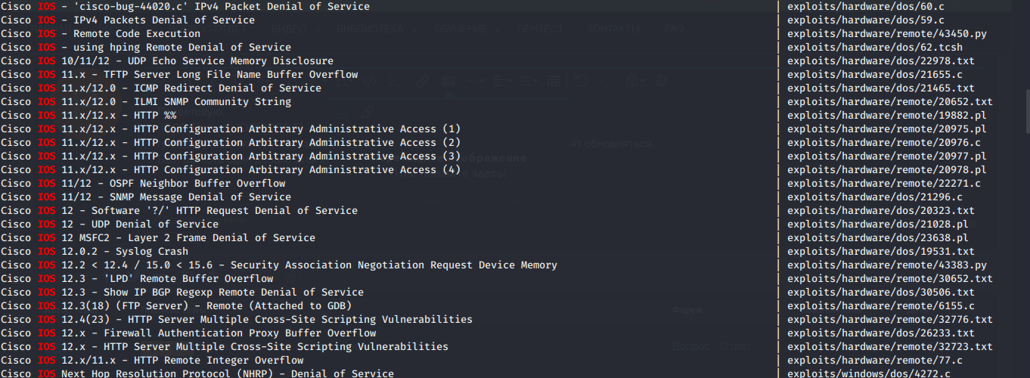Open the ПЕНТЕСТ menu item
The image size is (1030, 378).
[x=540, y=29]
